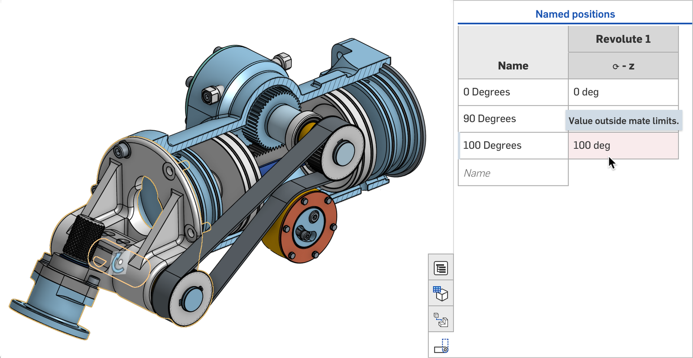Click the Named positions panel title
Screen dimensions: 693x358
(575, 14)
